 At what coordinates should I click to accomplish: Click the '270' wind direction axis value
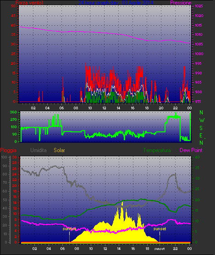click(13, 120)
